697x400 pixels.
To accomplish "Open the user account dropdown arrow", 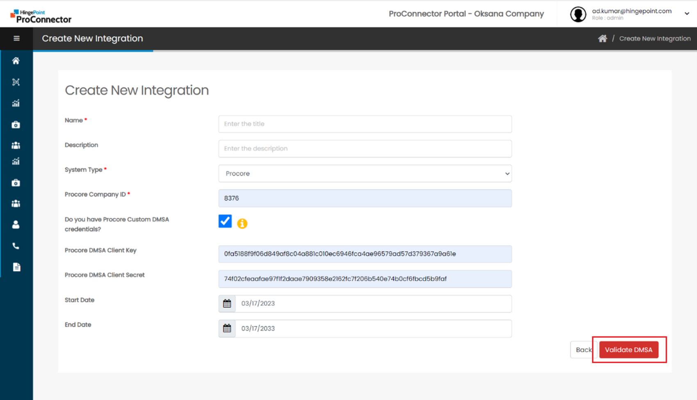I will click(687, 14).
